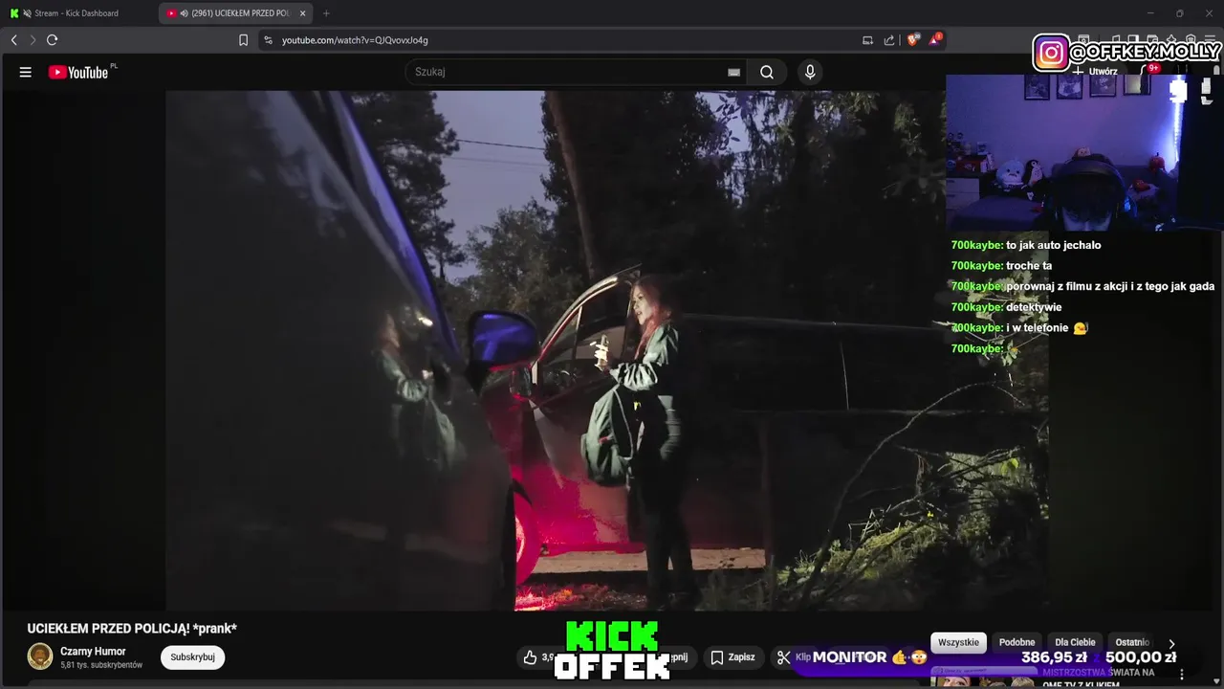Go back with the browser back arrow

(14, 40)
